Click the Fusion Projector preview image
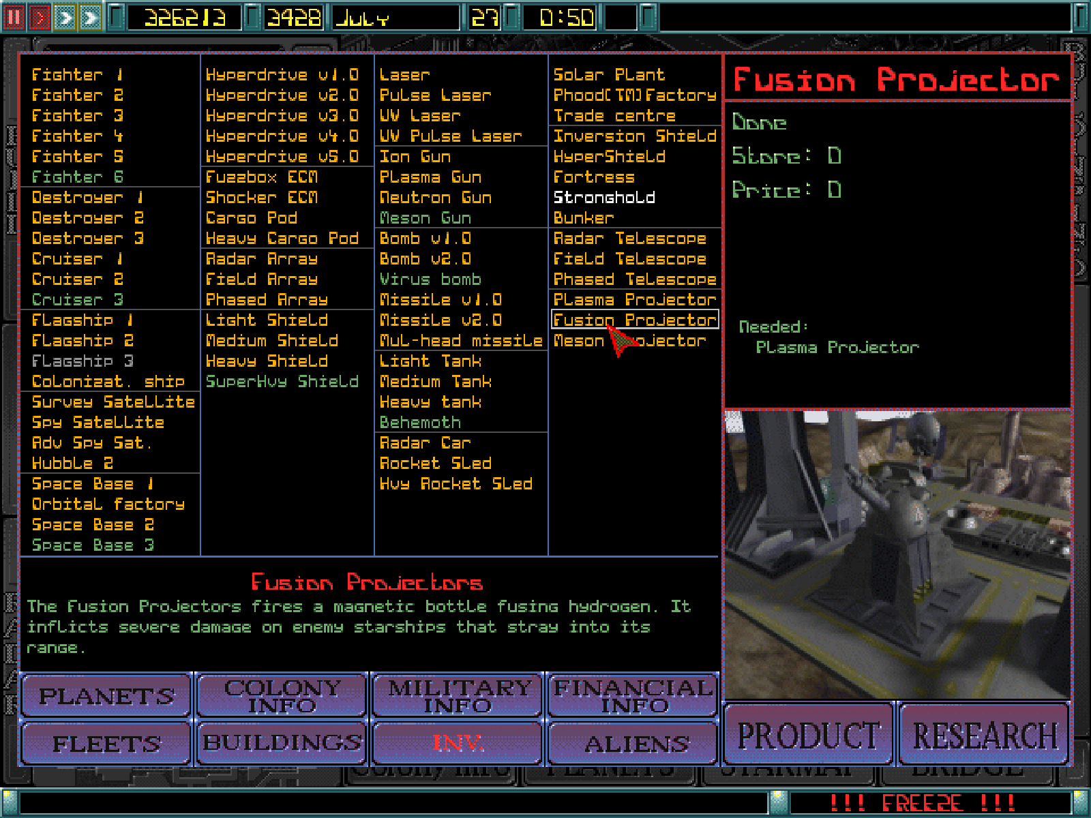Image resolution: width=1091 pixels, height=818 pixels. pyautogui.click(x=897, y=554)
